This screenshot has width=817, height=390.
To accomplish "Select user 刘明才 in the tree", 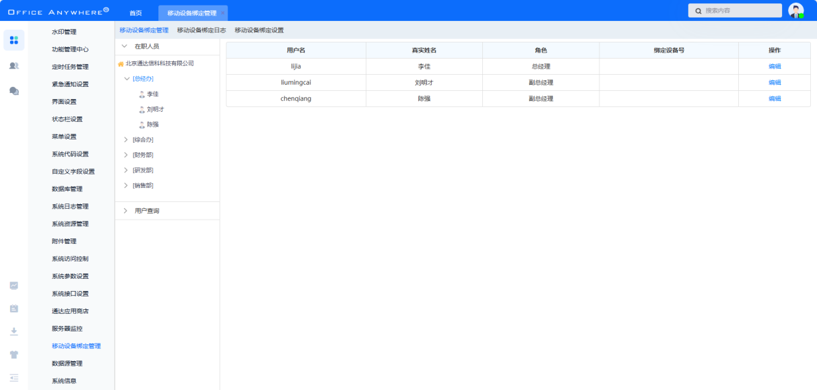I will (156, 109).
